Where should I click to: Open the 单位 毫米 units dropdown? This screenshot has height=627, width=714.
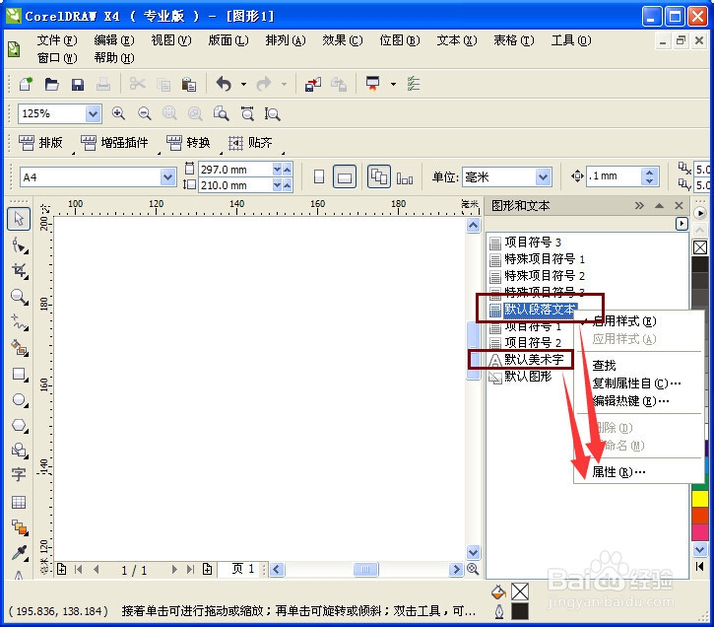coord(543,176)
